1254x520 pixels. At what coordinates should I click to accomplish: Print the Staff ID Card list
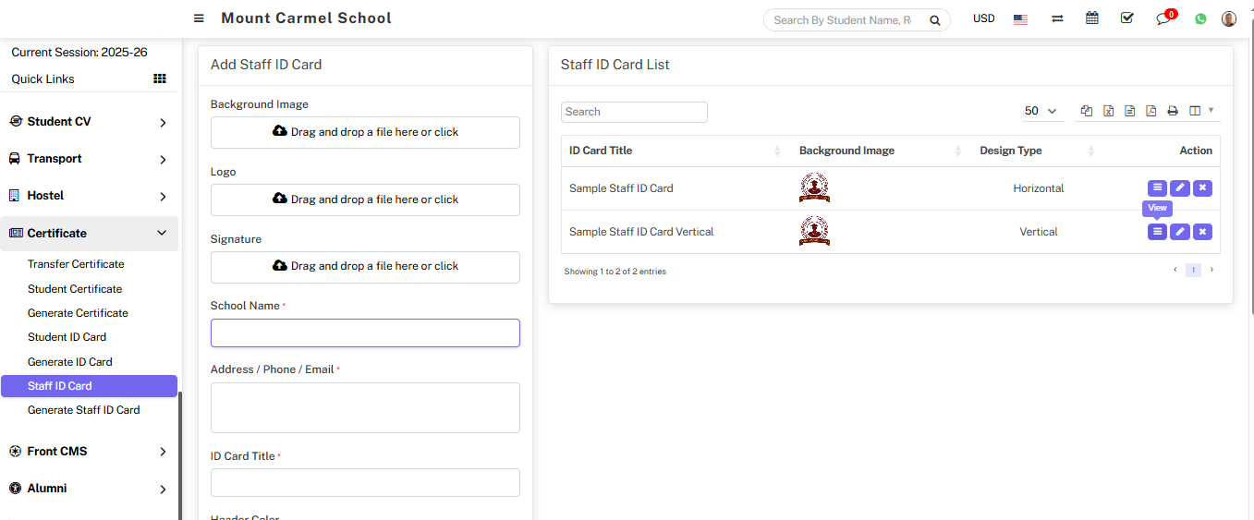pyautogui.click(x=1173, y=111)
